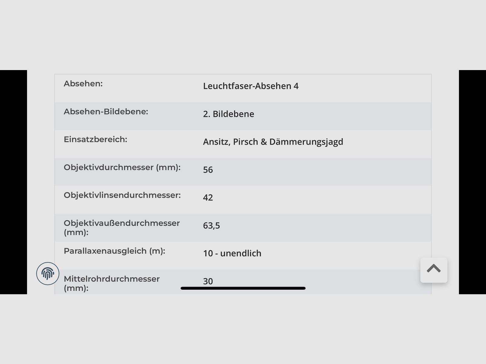486x364 pixels.
Task: Select the value 30 in the last row
Action: click(x=208, y=281)
